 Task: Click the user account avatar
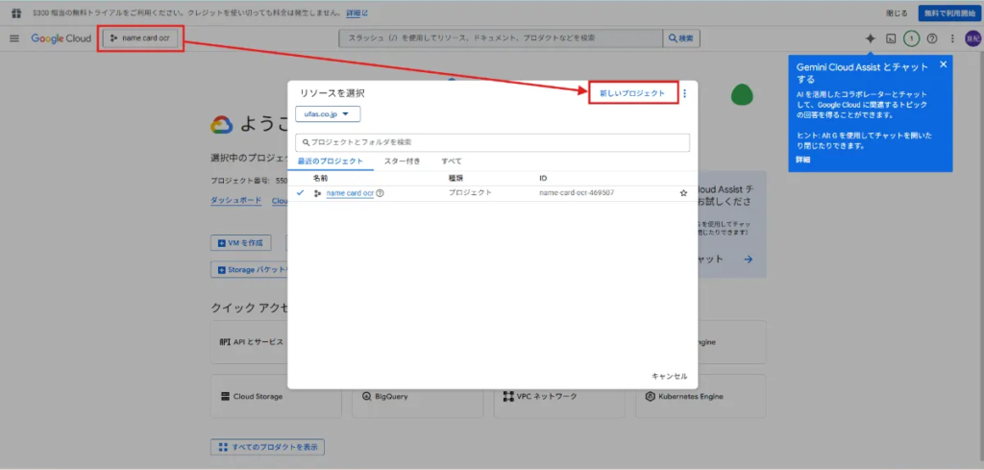(x=972, y=38)
